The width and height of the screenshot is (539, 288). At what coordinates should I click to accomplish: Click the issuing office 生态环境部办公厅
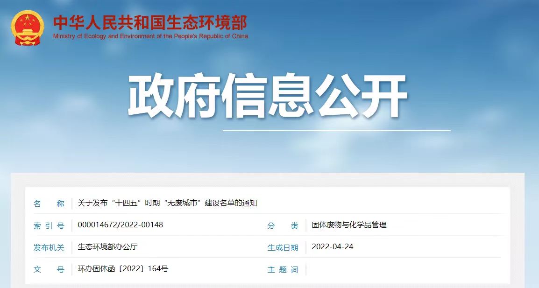pyautogui.click(x=107, y=247)
